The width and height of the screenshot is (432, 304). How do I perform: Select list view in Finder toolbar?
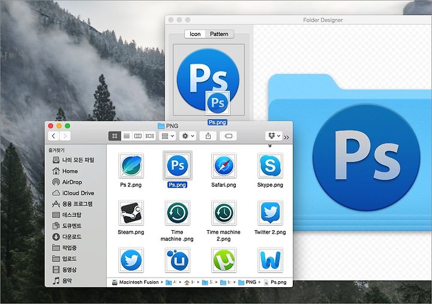127,136
